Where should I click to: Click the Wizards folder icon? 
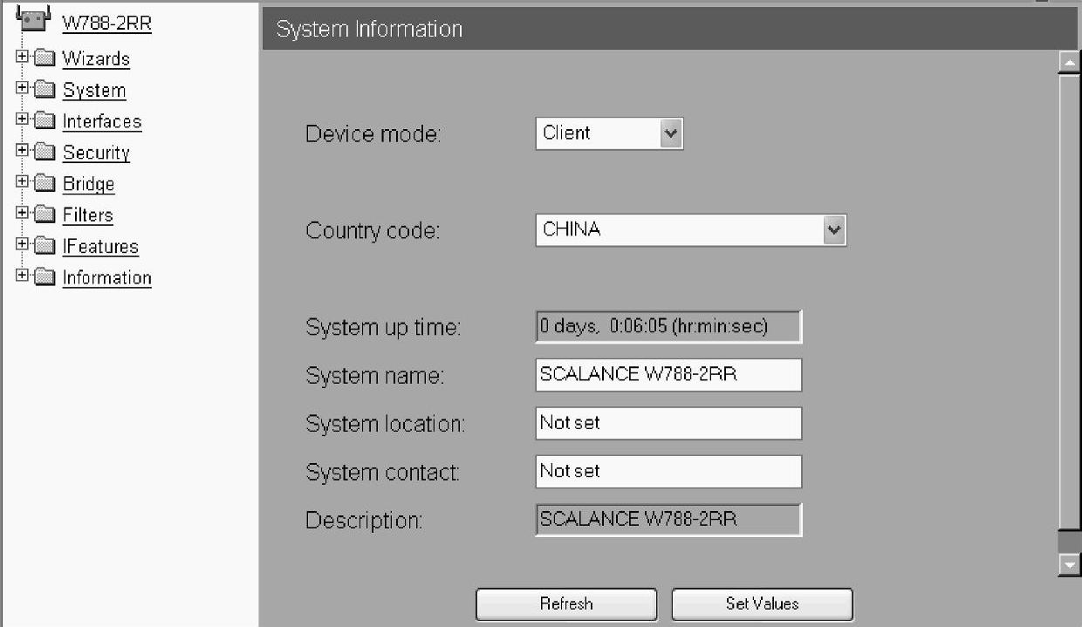[x=44, y=59]
